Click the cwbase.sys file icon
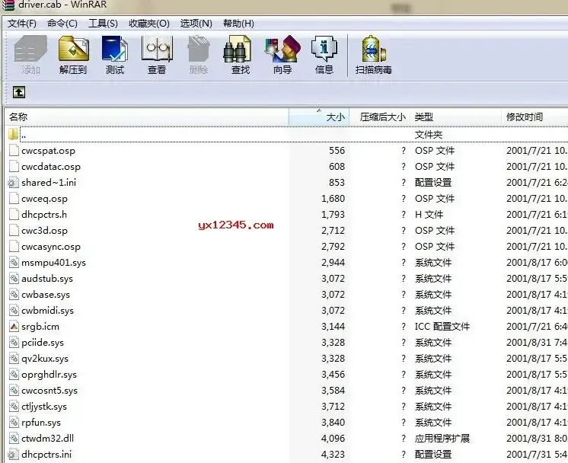The image size is (568, 463). 14,295
